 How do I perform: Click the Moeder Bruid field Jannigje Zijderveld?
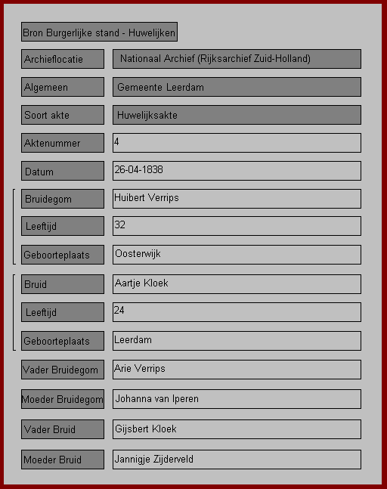click(237, 460)
